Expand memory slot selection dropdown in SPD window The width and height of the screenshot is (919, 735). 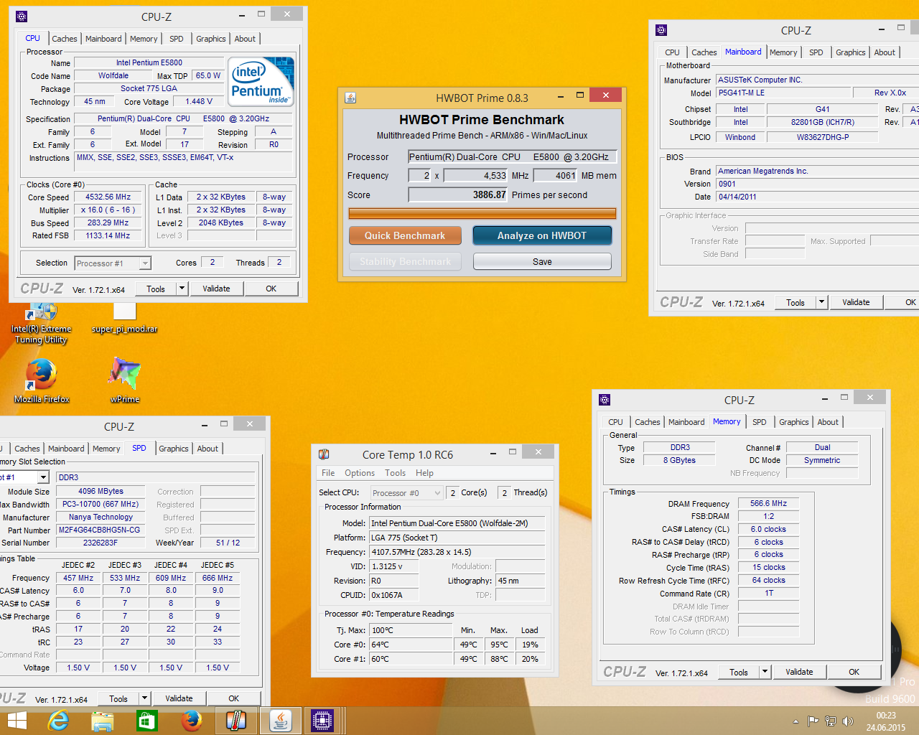pos(43,477)
